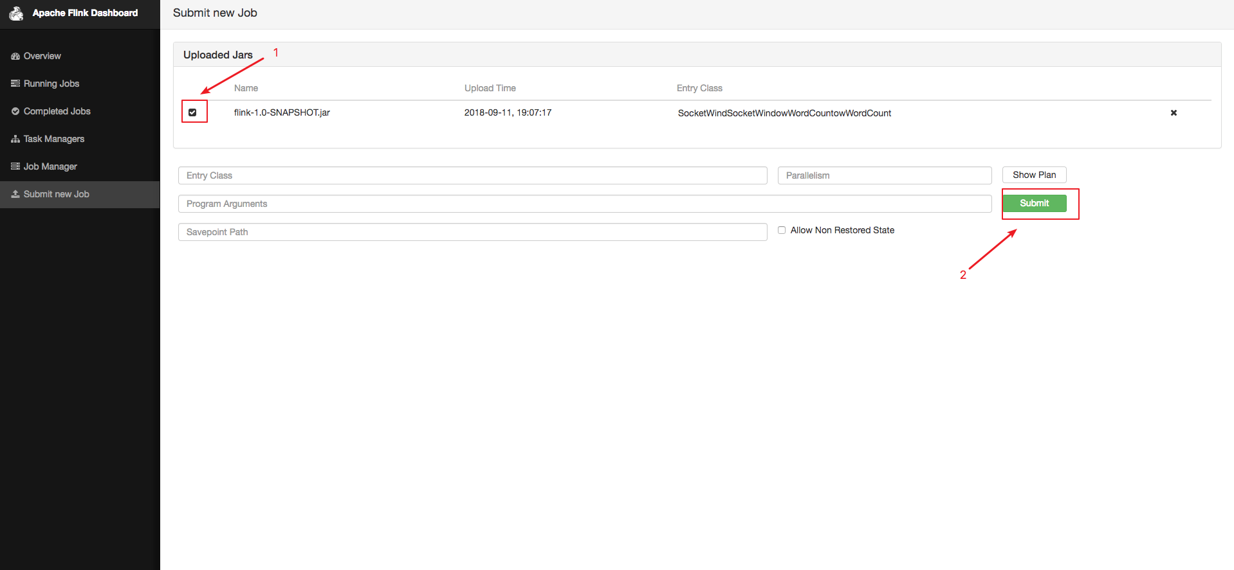Focus the Entry Class input field
Screen dimensions: 1234x570
pyautogui.click(x=472, y=175)
